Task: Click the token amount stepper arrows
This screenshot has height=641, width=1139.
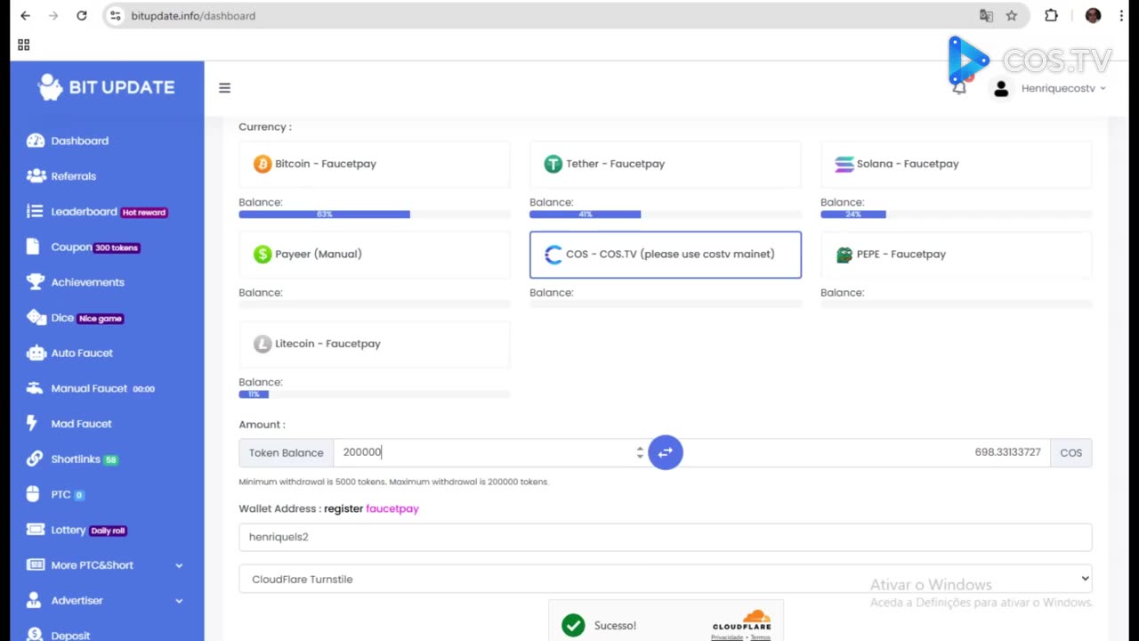Action: tap(639, 452)
